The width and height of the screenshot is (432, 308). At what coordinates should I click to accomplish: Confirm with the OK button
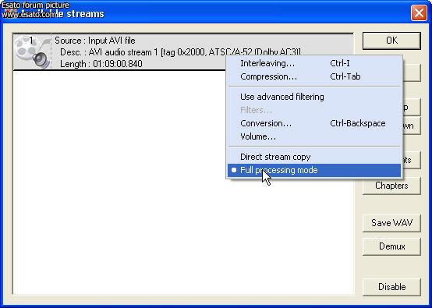pos(391,41)
